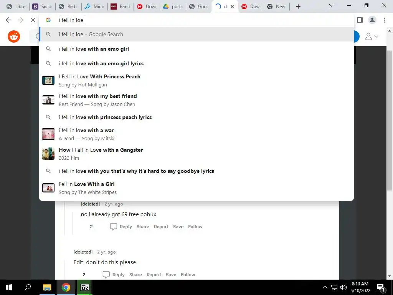Open the Reddit user account dropdown

371,36
